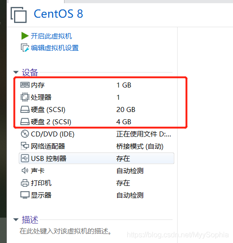Click the description text field placeholder
233x243 pixels.
tap(65, 231)
